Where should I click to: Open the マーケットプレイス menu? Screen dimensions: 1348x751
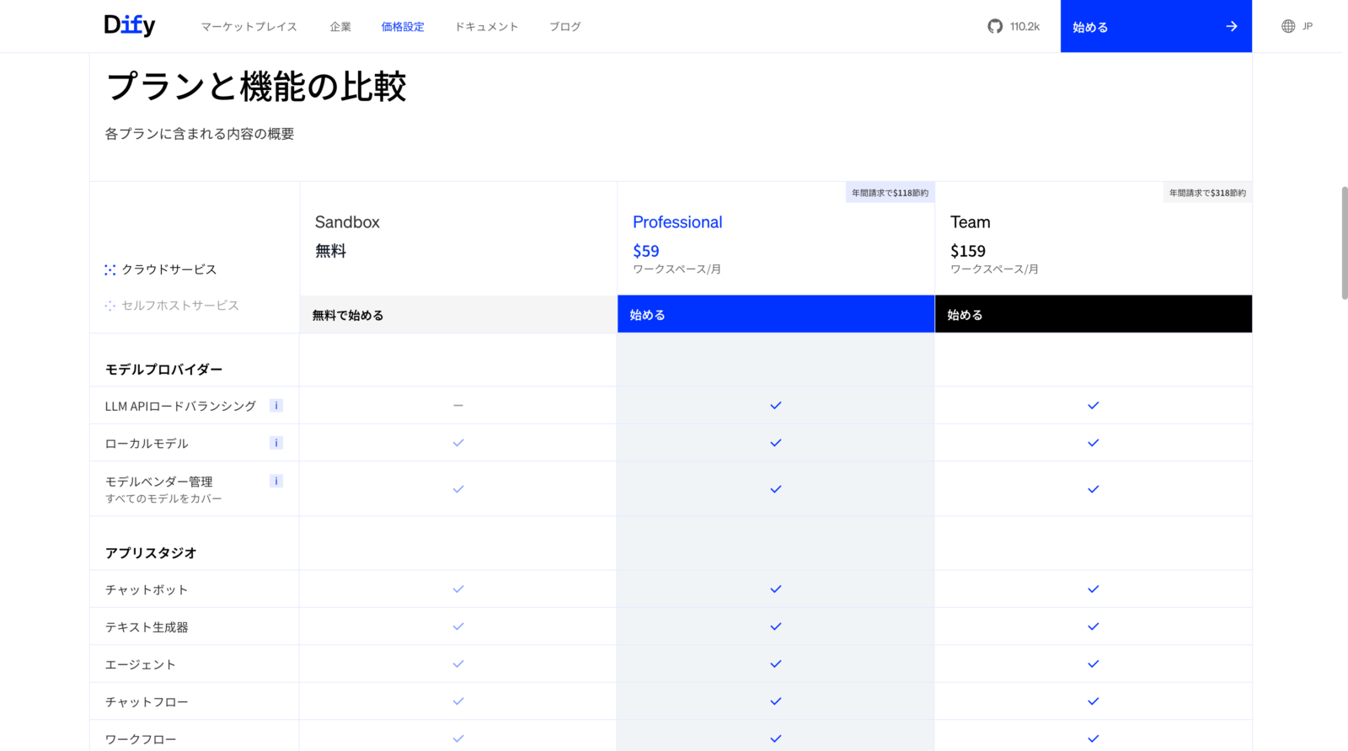[x=249, y=27]
